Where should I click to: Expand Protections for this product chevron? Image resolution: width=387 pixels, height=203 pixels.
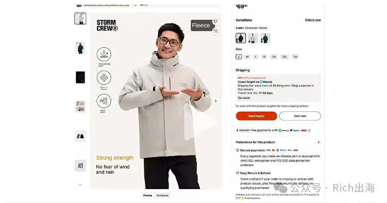click(318, 142)
